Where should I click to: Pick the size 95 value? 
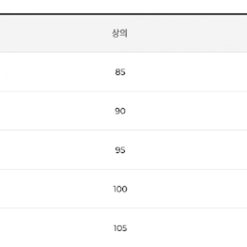coord(120,150)
